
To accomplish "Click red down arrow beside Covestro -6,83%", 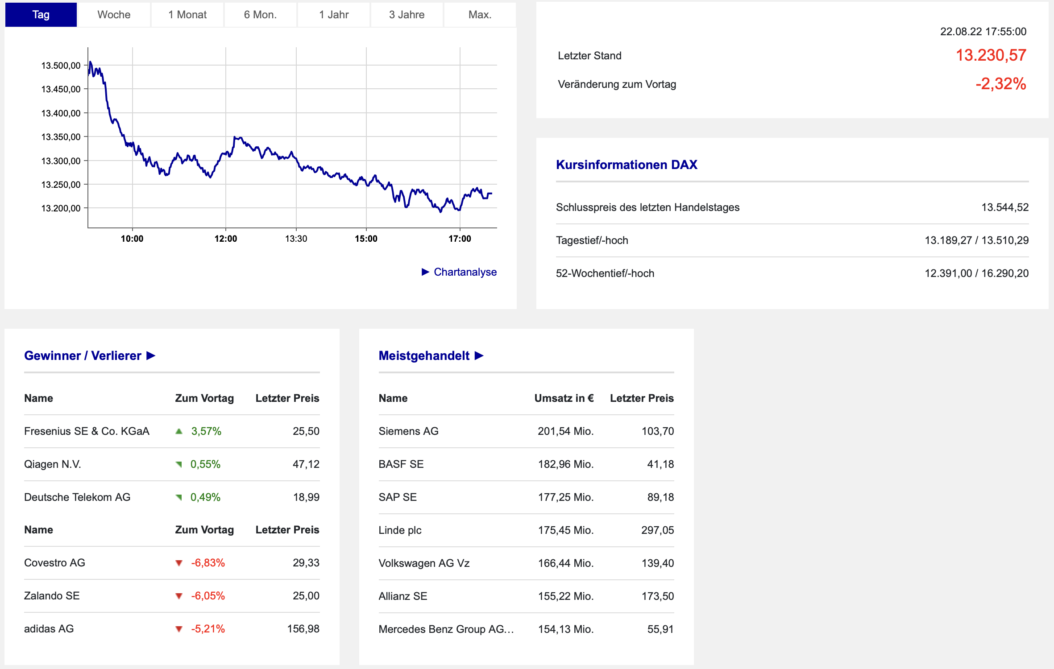I will click(179, 563).
